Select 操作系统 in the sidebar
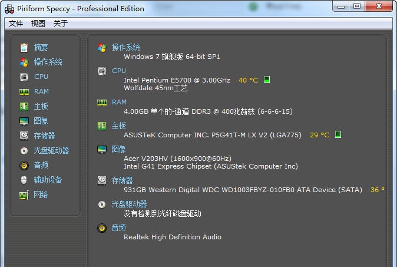The width and height of the screenshot is (397, 267). [x=48, y=62]
